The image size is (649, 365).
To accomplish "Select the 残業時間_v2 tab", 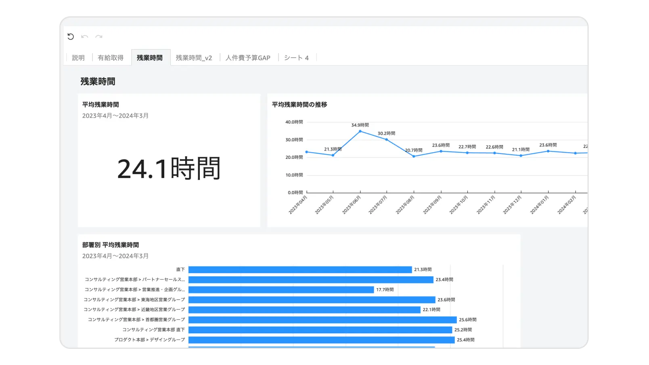I will [194, 58].
